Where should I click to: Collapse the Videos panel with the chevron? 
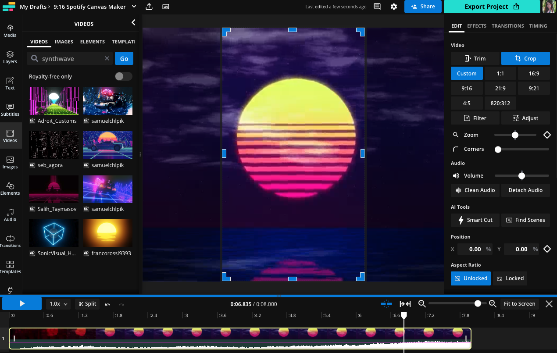pyautogui.click(x=133, y=23)
